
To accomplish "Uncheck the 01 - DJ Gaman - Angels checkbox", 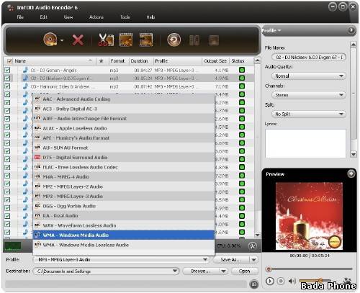I will click(7, 70).
